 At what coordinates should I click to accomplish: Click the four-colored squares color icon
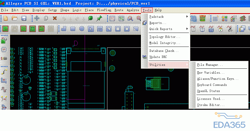pos(224,19)
